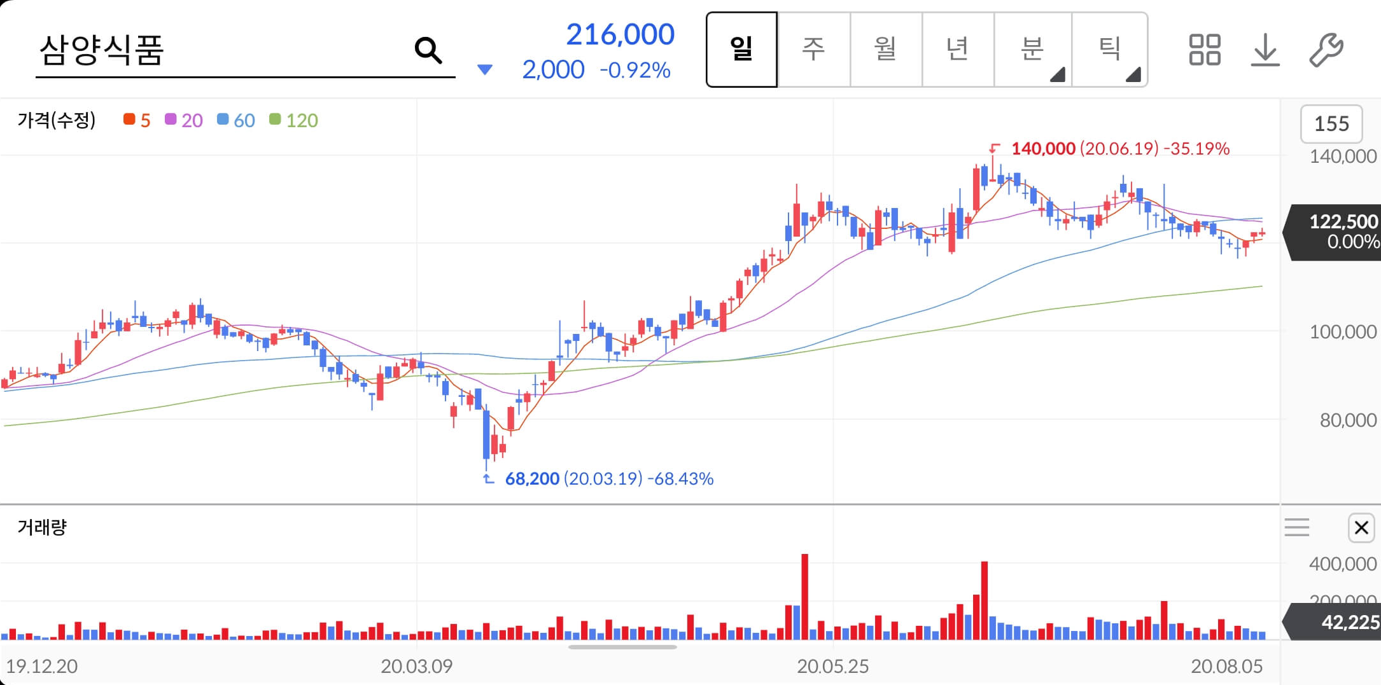This screenshot has height=685, width=1381.
Task: Click the 80,000 price axis label
Action: click(x=1348, y=420)
